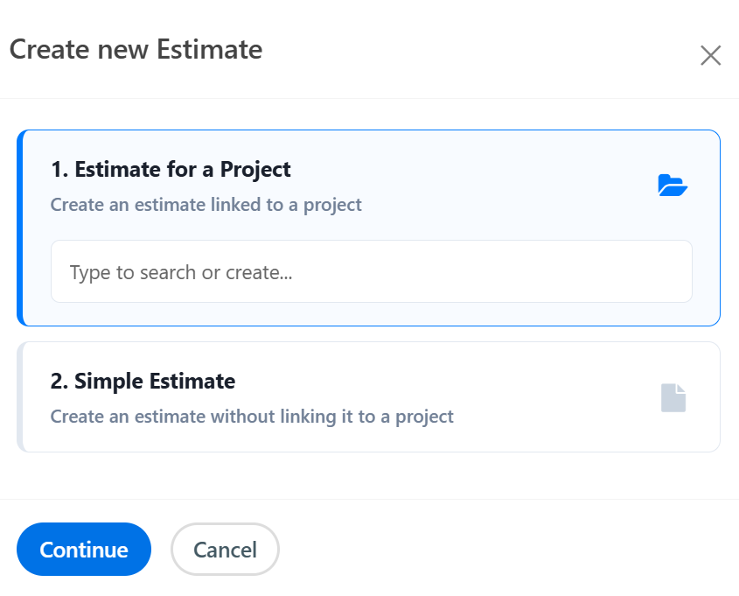Select the '1. Estimate for a Project' heading
This screenshot has height=596, width=739.
[x=171, y=169]
